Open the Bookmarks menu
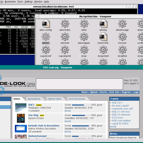Viewport: 143px width, 143px height. [x=10, y=2]
